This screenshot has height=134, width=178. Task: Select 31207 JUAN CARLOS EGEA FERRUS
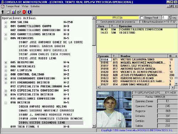[44, 54]
